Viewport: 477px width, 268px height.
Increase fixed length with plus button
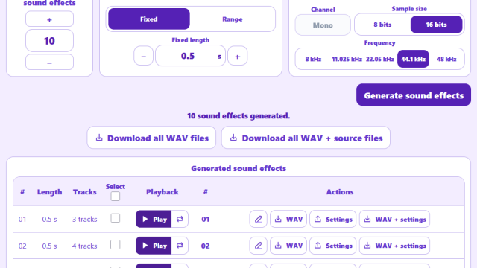[238, 56]
